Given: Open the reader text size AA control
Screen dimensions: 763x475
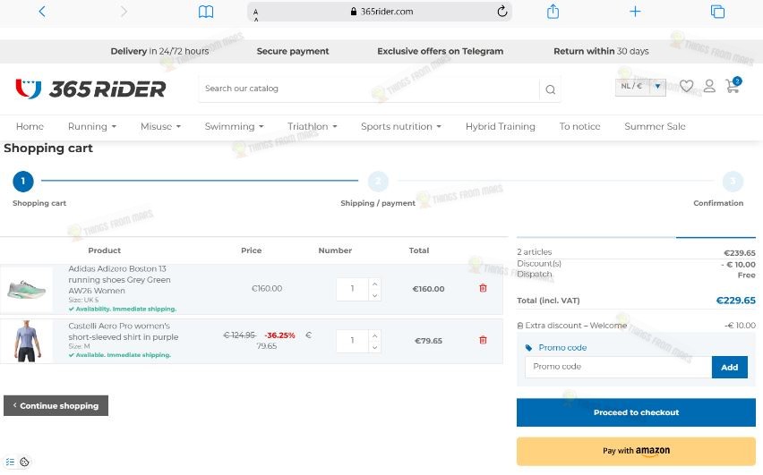Looking at the screenshot, I should 256,14.
